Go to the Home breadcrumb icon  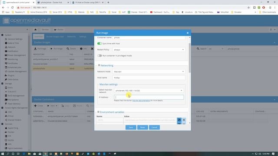pyautogui.click(x=36, y=29)
